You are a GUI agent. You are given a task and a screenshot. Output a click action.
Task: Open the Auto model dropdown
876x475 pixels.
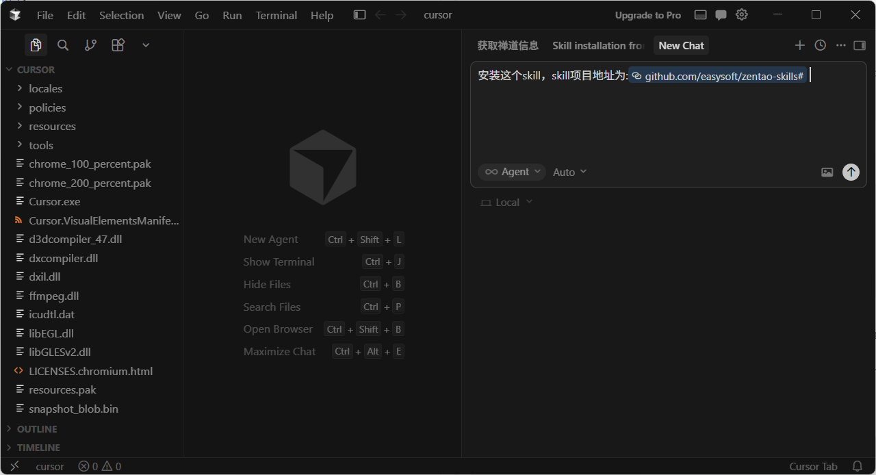tap(570, 172)
